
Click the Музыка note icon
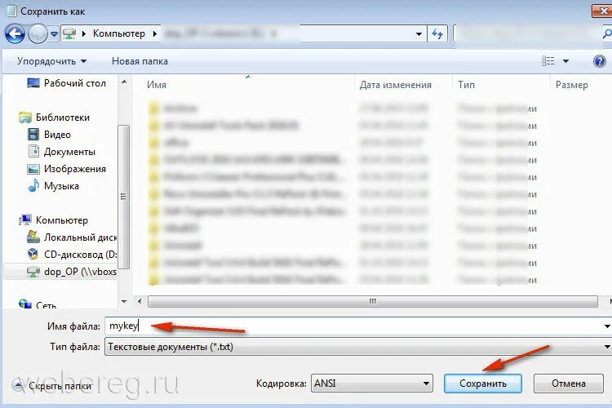pos(33,185)
